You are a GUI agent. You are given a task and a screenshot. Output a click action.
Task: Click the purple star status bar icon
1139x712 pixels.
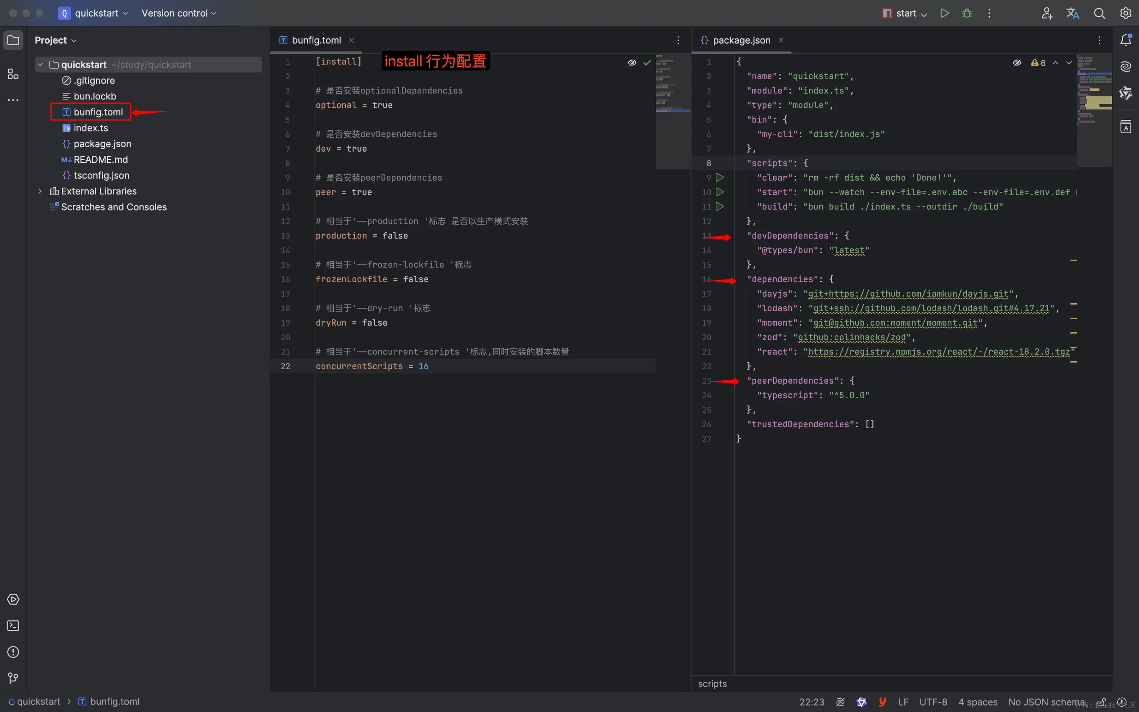coord(861,701)
